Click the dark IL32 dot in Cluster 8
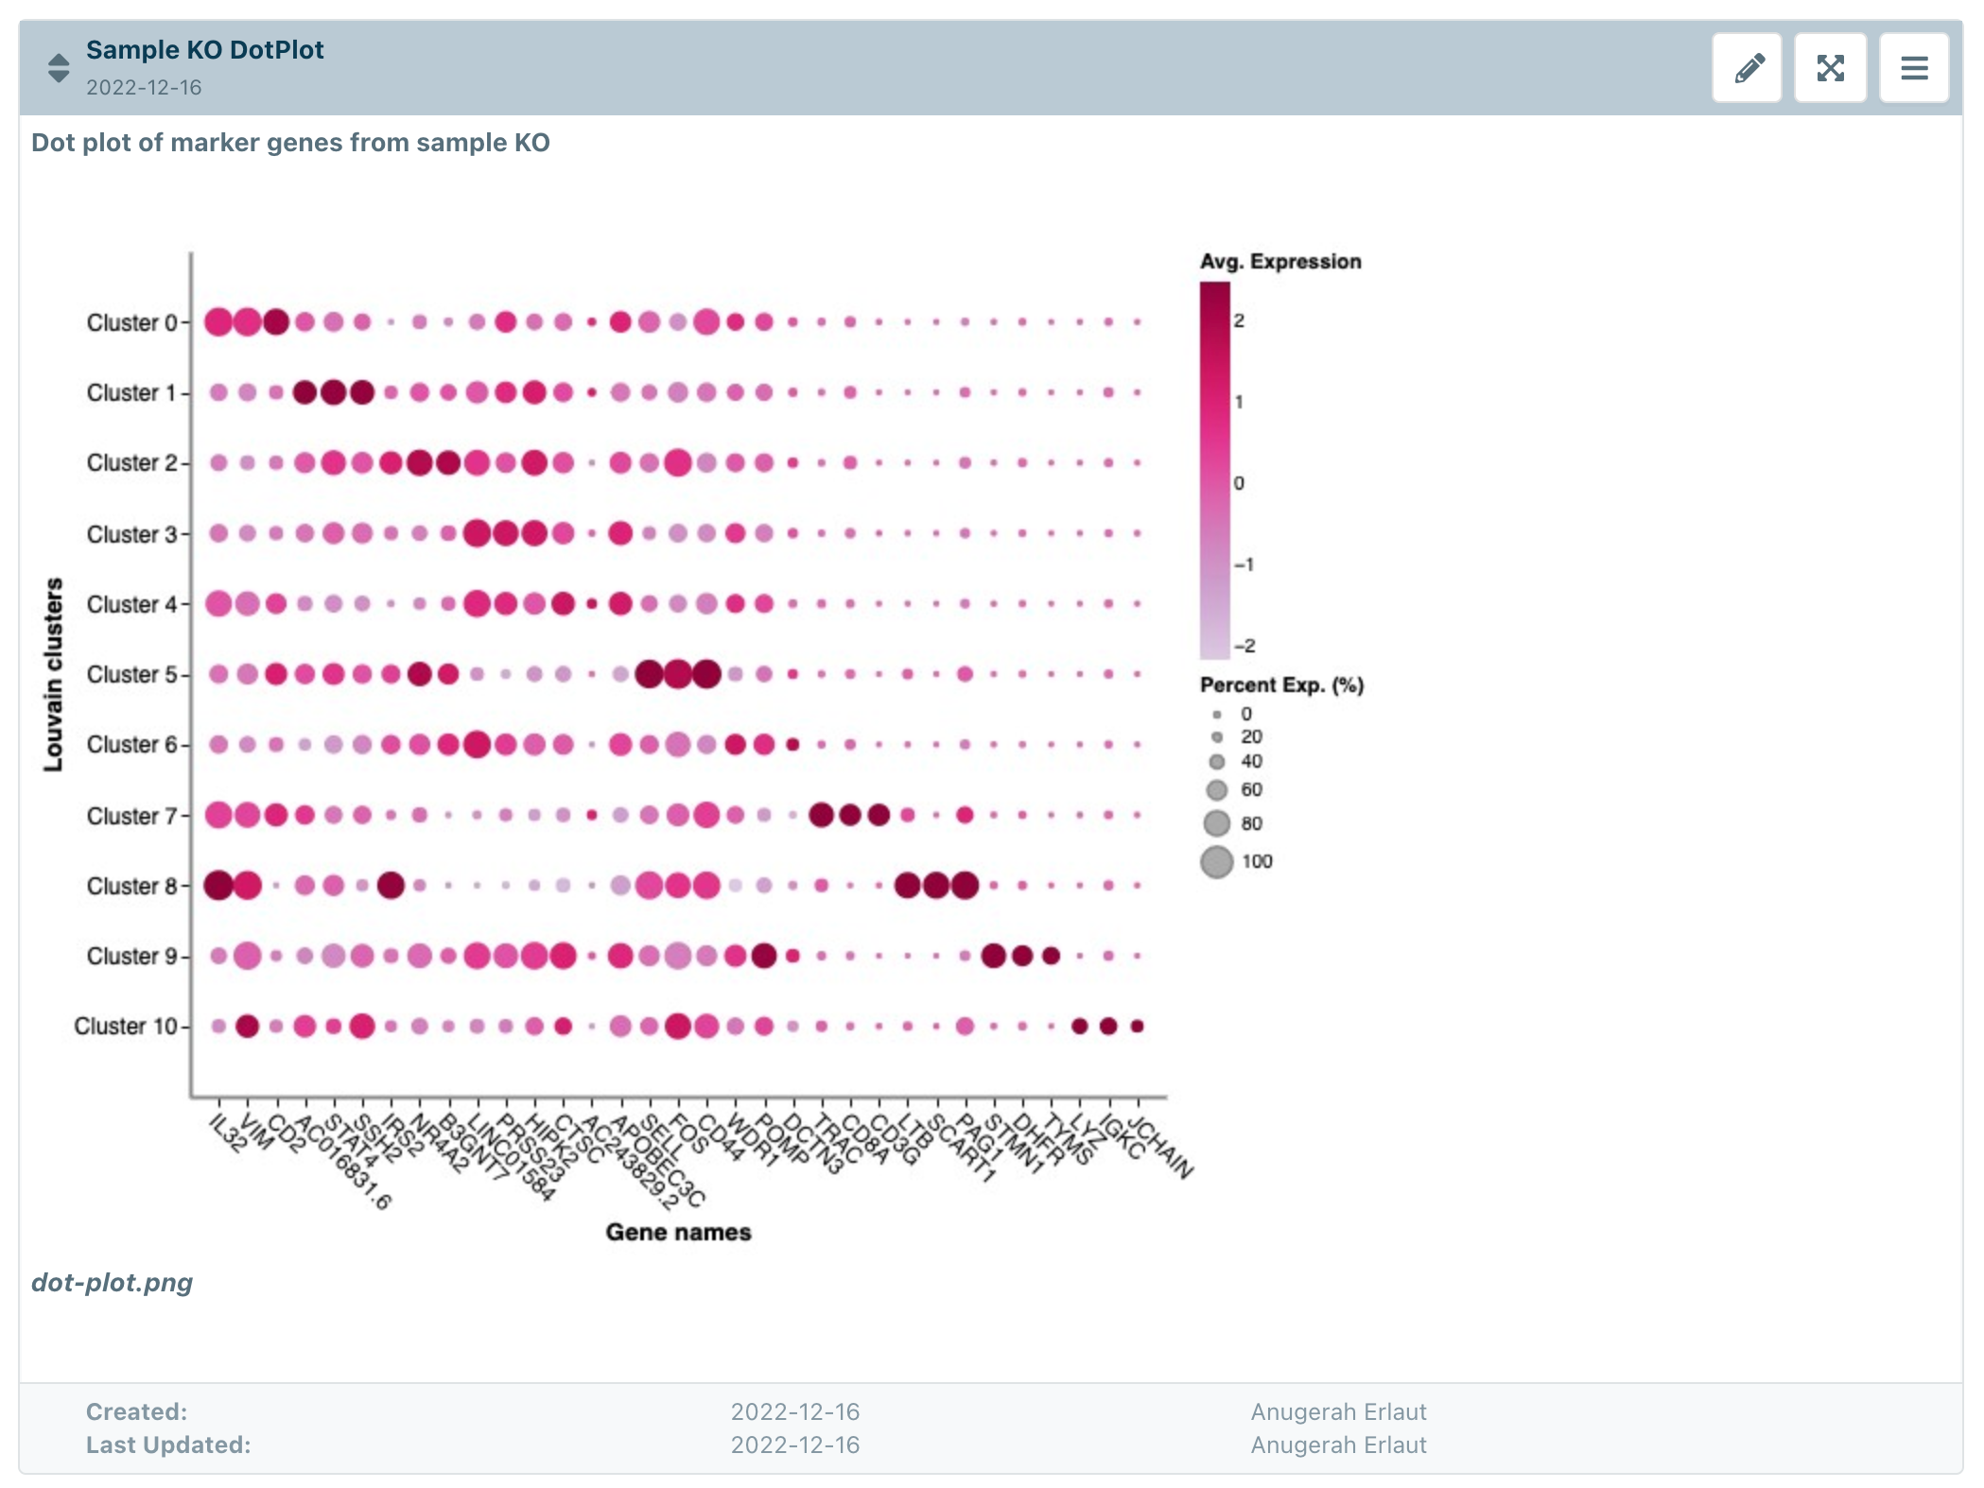 coord(218,886)
